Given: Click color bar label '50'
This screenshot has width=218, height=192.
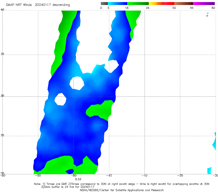Looking at the screenshot, I should pos(174,8).
